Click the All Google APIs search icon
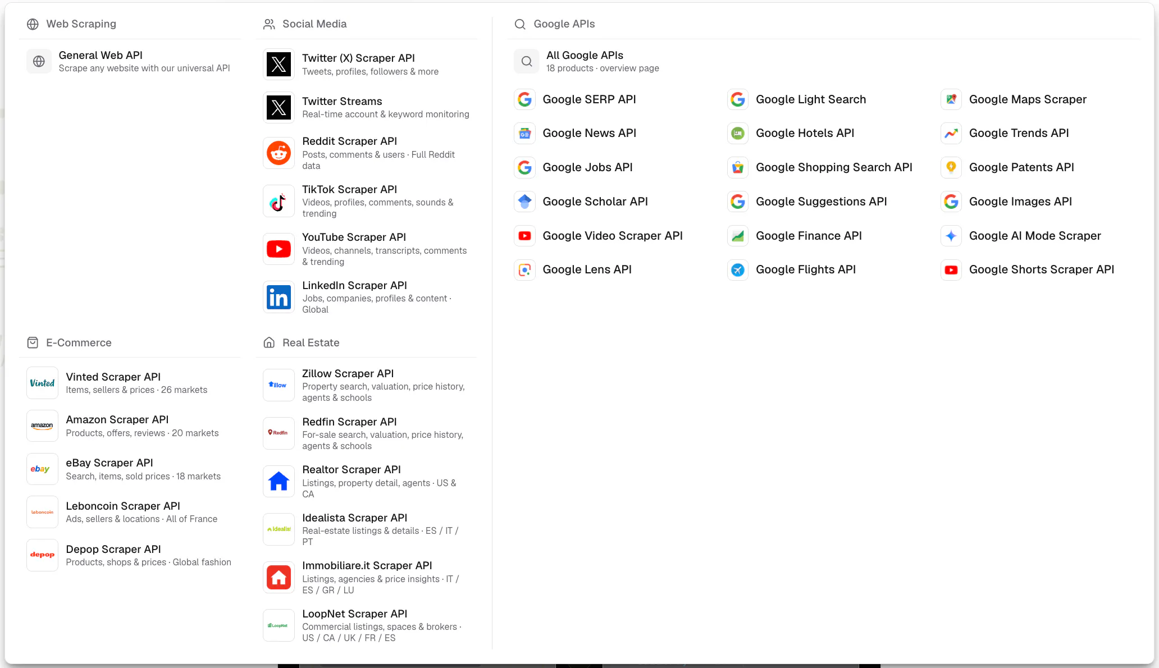 526,61
